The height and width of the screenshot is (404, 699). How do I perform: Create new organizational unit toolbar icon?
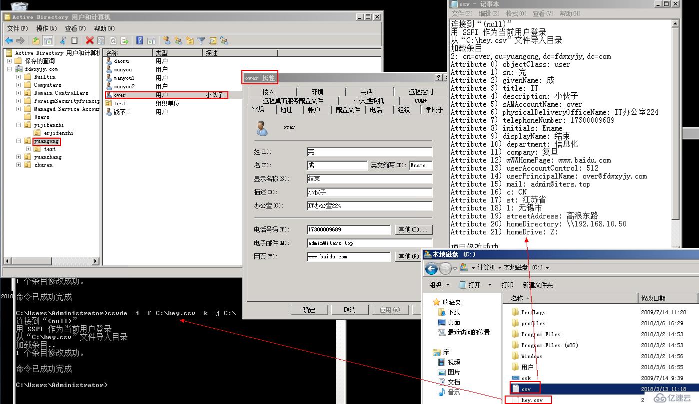point(190,41)
